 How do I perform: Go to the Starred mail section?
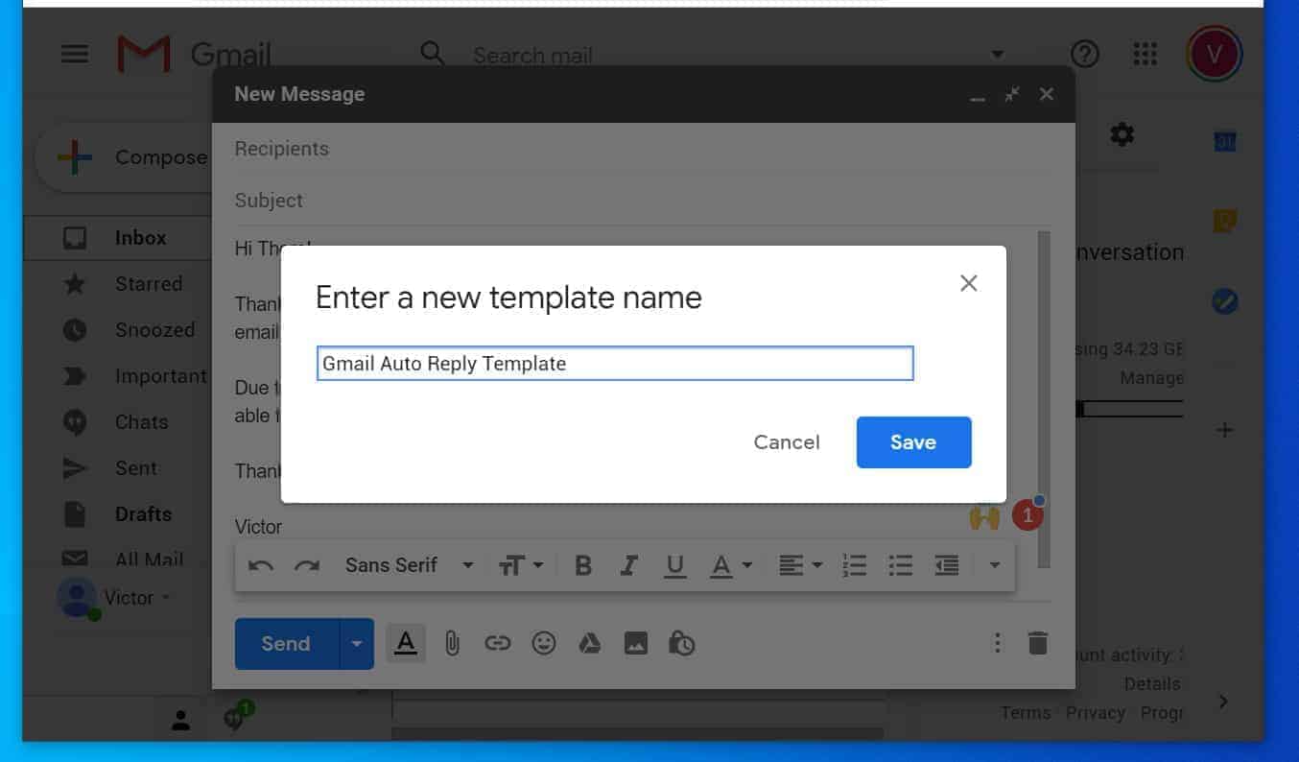[150, 283]
